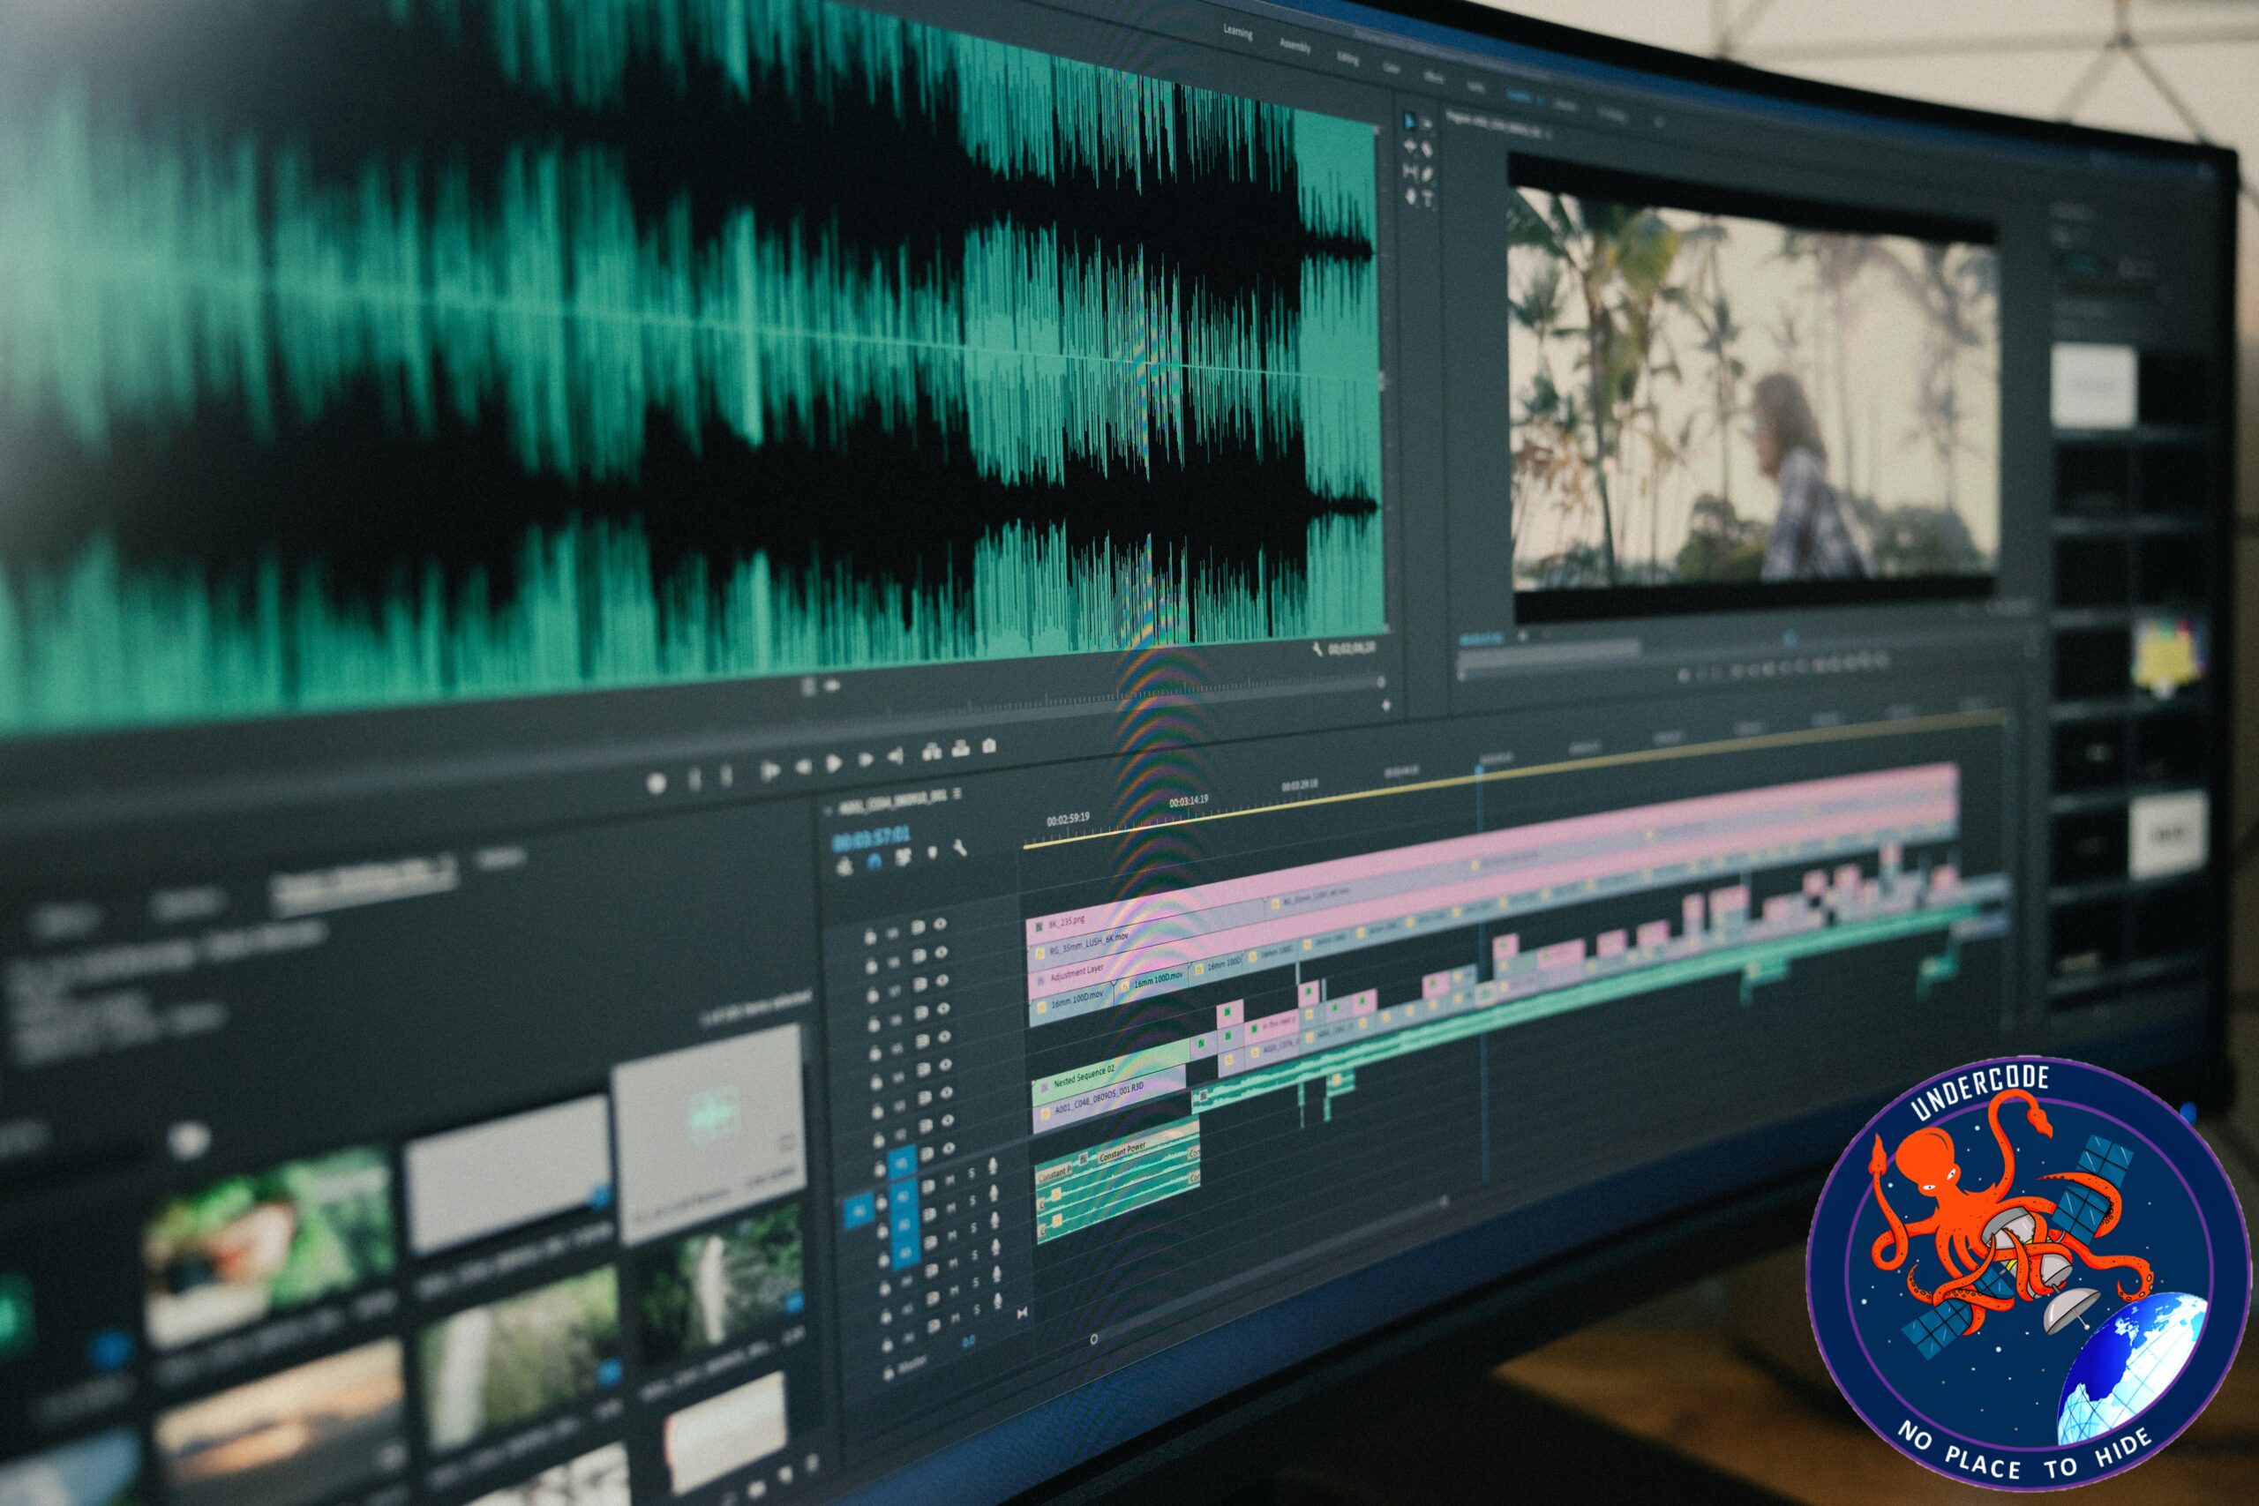Activate the Razor tool
2259x1506 pixels.
(x=1427, y=150)
